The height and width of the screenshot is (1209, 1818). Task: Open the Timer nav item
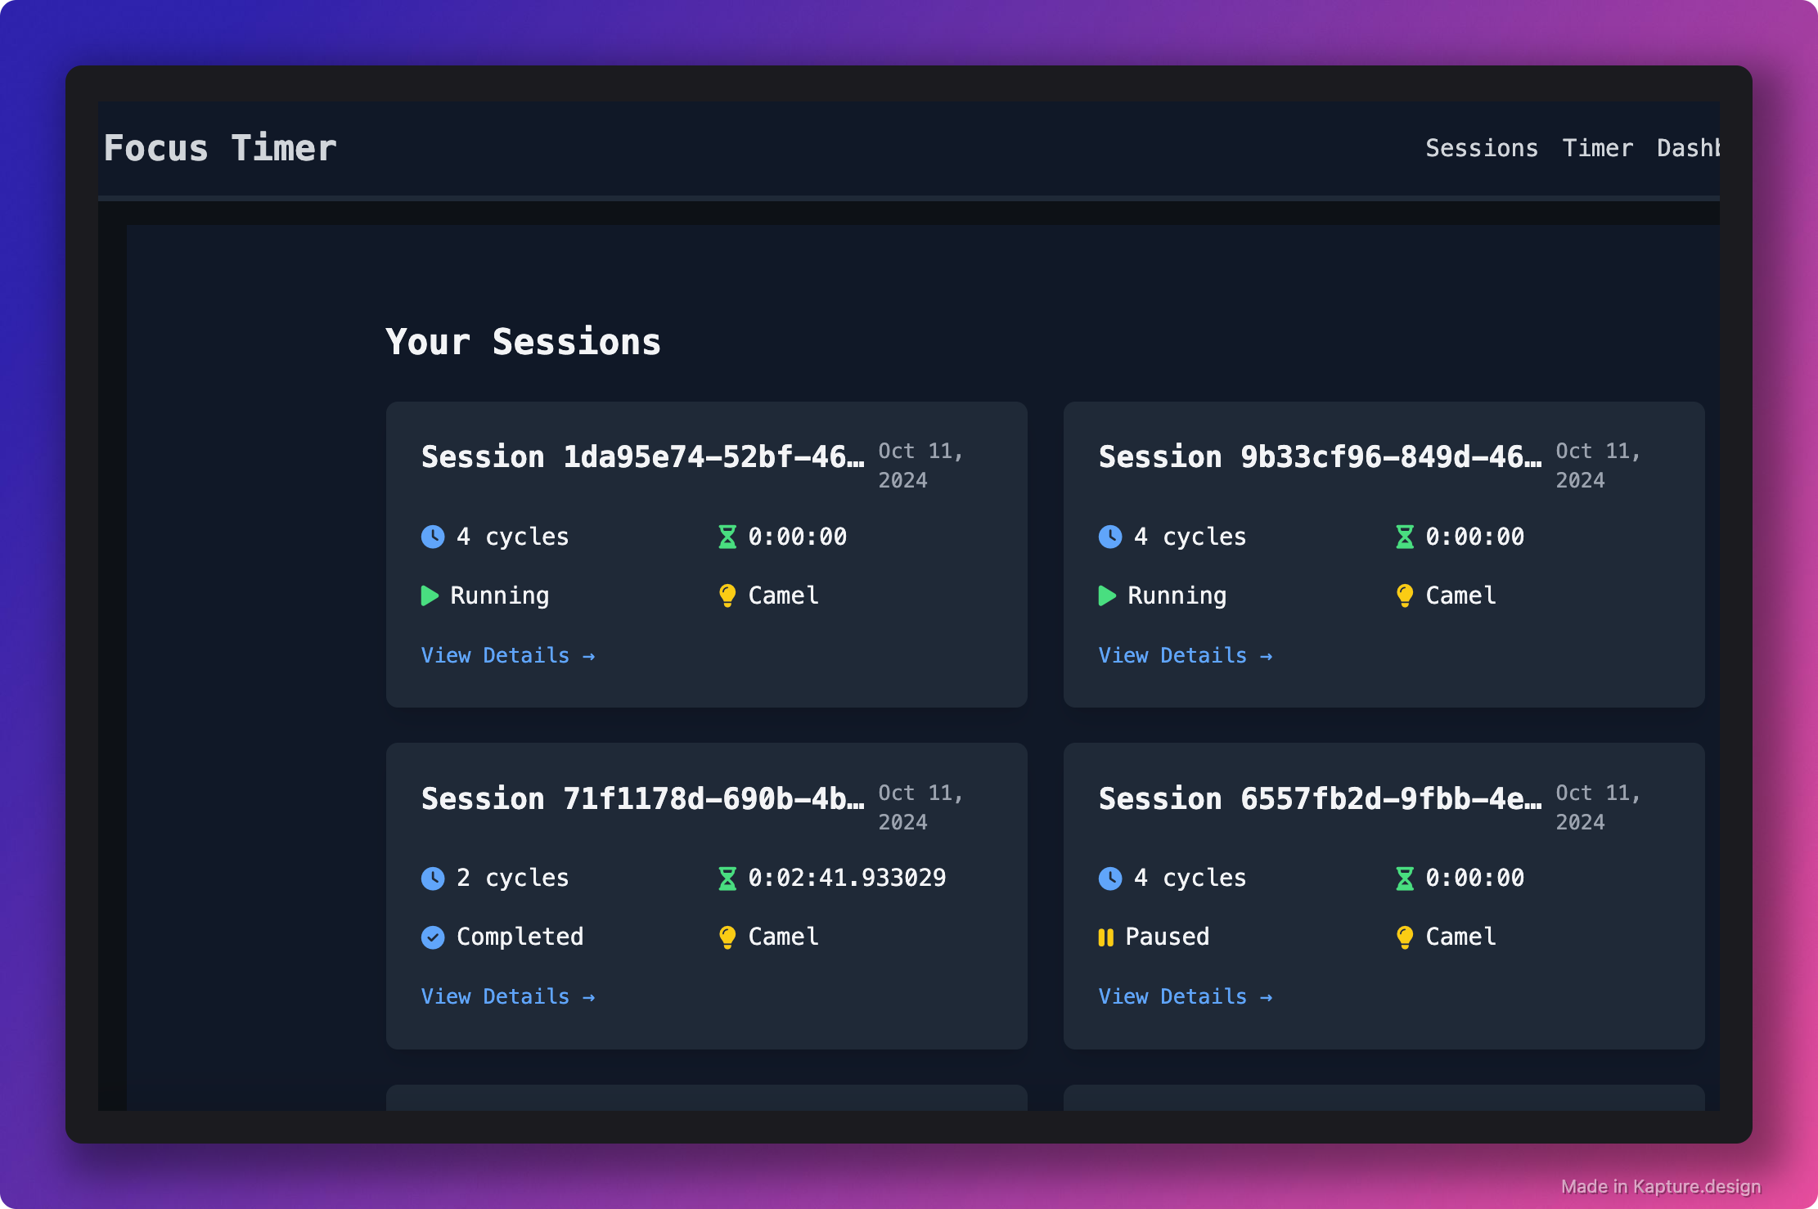(x=1597, y=148)
